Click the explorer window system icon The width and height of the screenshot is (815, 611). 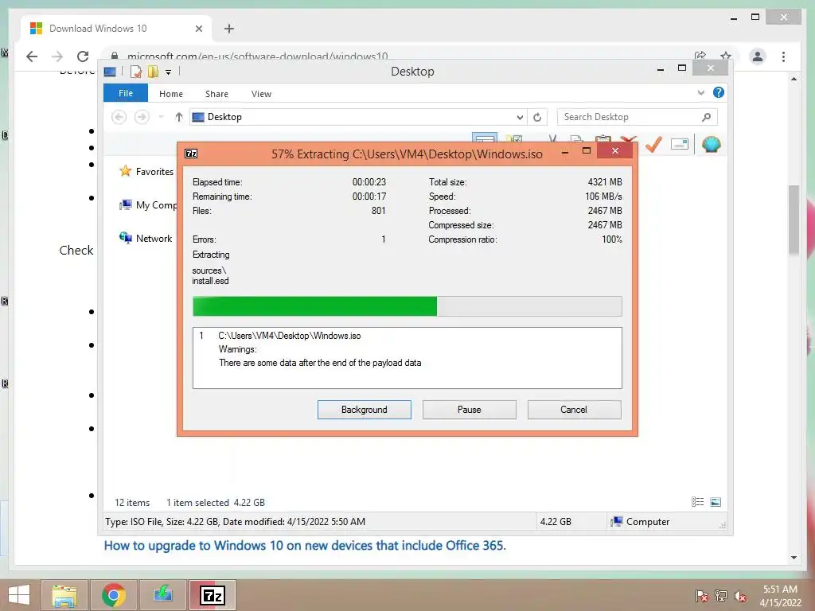pyautogui.click(x=110, y=72)
